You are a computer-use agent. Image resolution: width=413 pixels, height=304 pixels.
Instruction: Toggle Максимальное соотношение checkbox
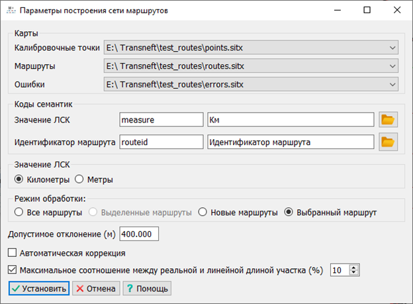[12, 270]
